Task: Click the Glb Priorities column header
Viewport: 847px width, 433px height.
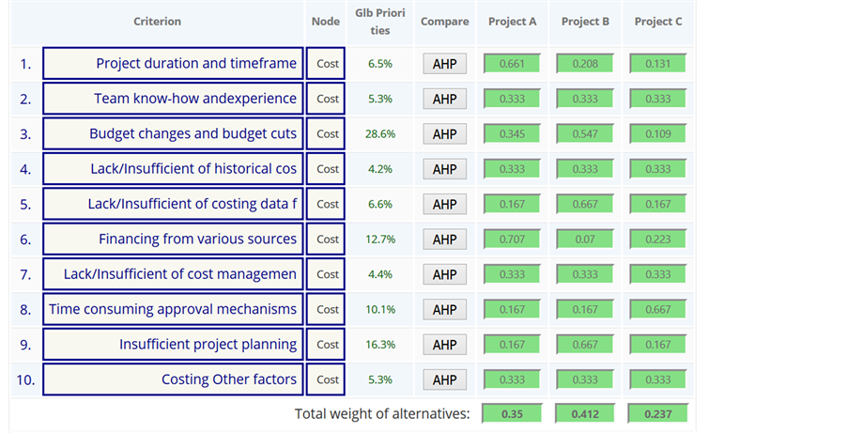Action: click(379, 22)
